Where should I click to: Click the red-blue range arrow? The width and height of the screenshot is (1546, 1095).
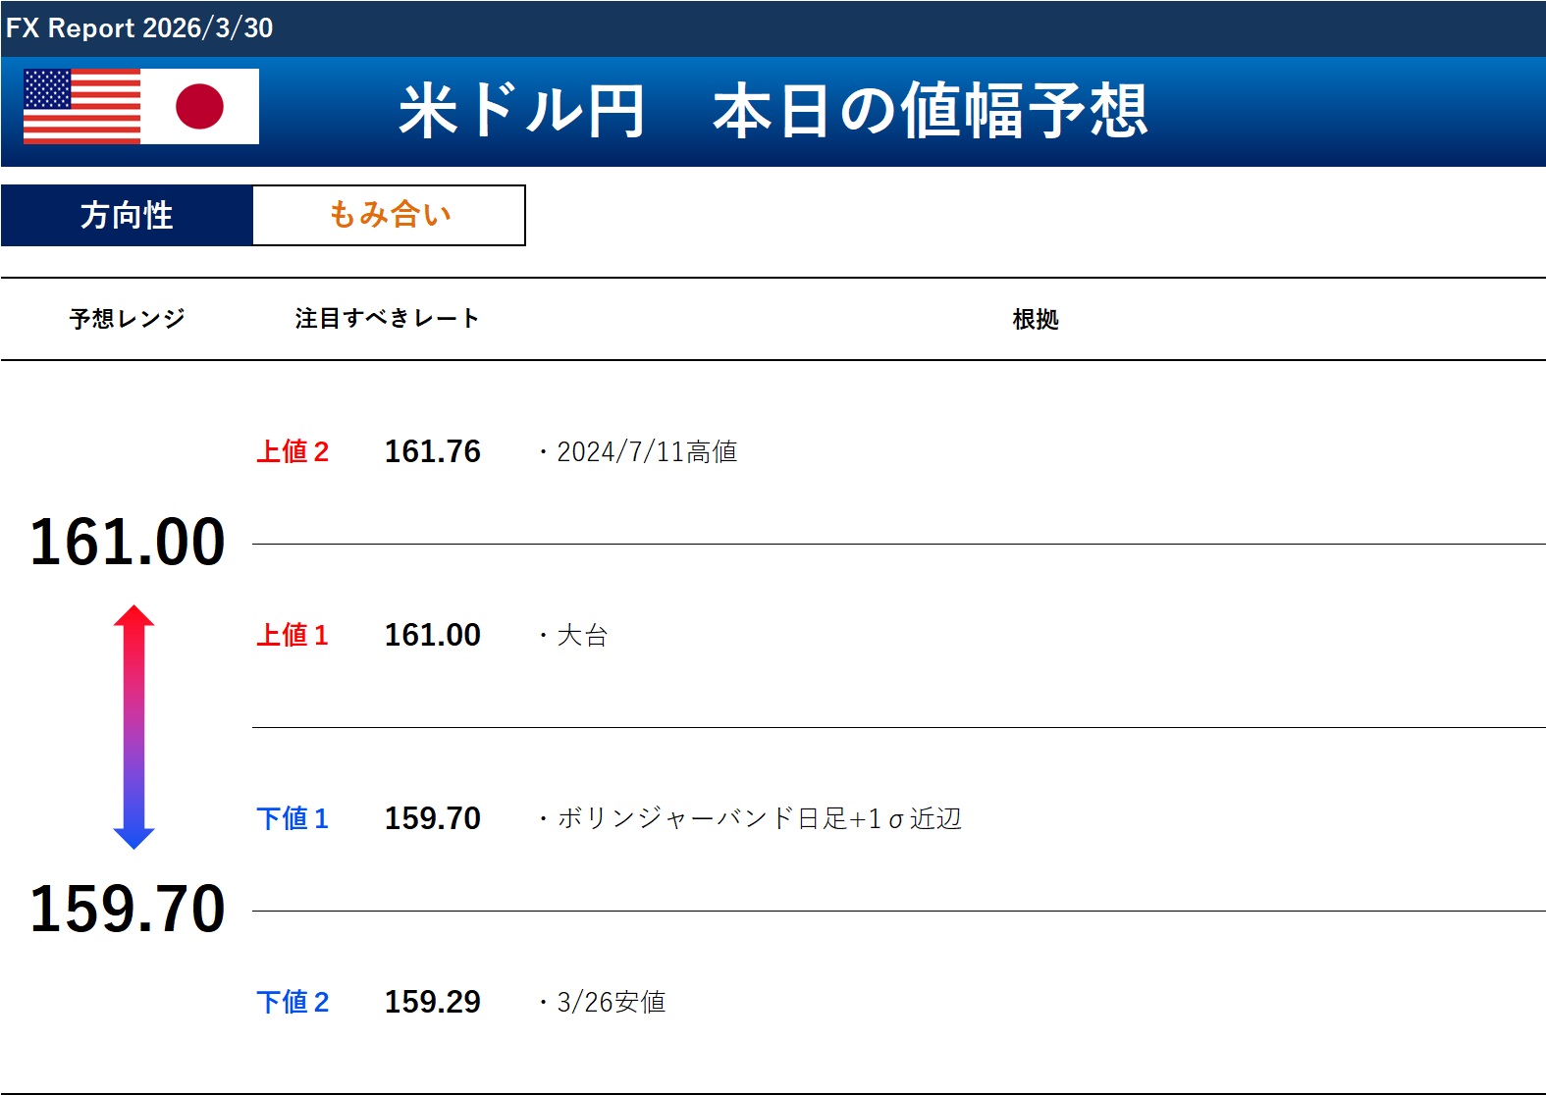coord(133,727)
